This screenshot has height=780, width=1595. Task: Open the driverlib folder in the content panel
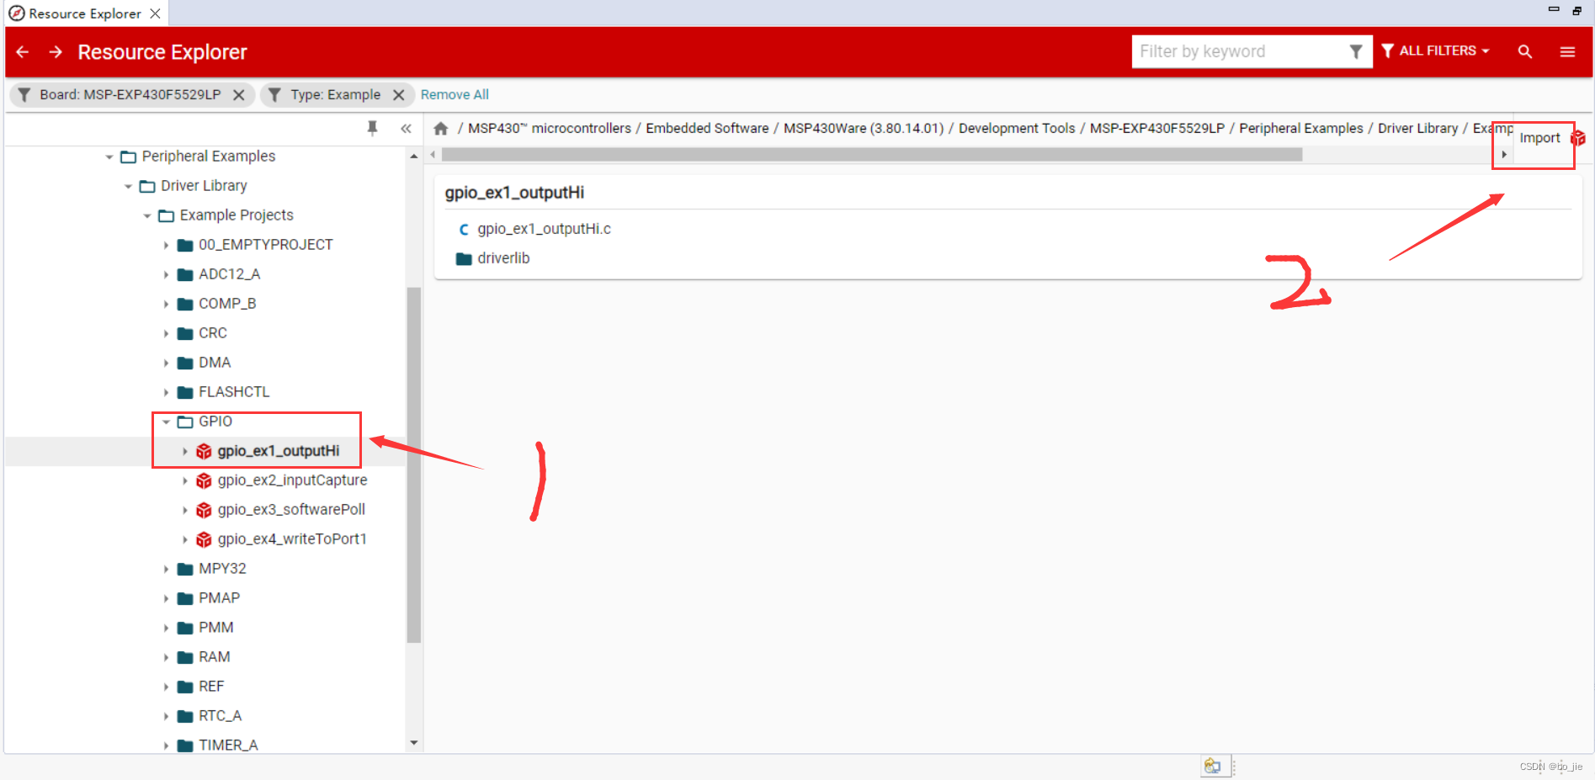pos(503,257)
